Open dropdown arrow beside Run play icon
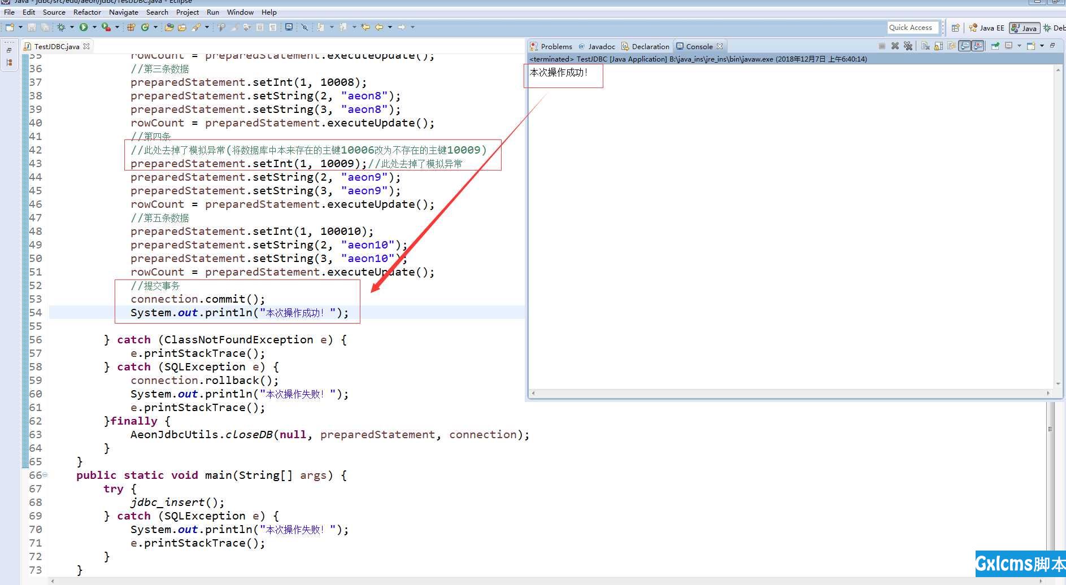Screen dimensions: 1066x585 point(94,27)
